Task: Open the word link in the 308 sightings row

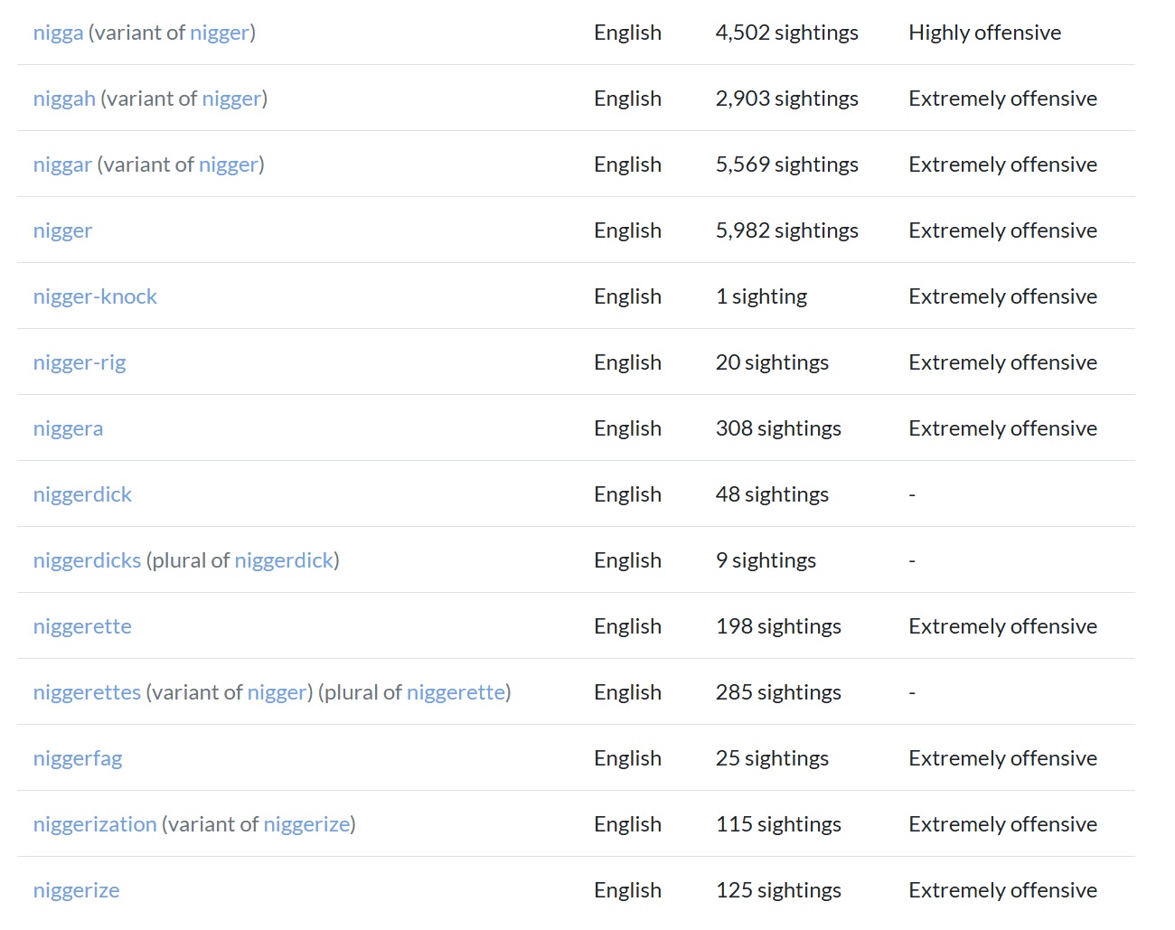Action: 68,429
